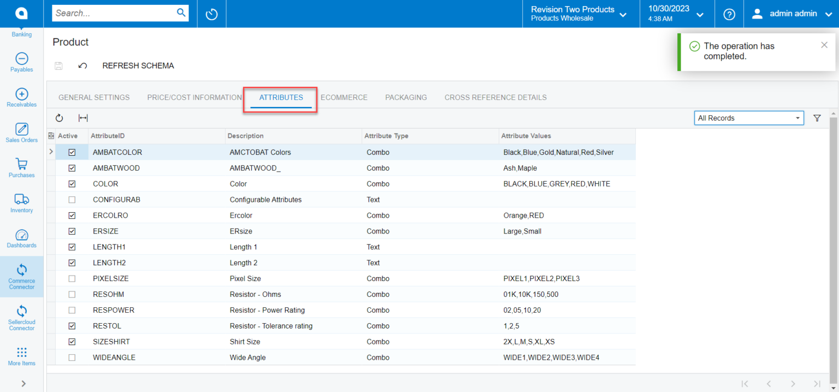Switch to the Price/Cost Information tab
The image size is (839, 392).
pos(194,97)
